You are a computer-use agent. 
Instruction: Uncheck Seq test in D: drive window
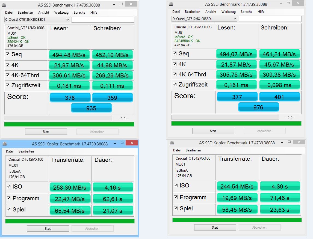click(x=175, y=53)
